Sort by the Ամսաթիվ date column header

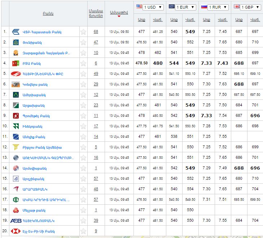[x=119, y=12]
